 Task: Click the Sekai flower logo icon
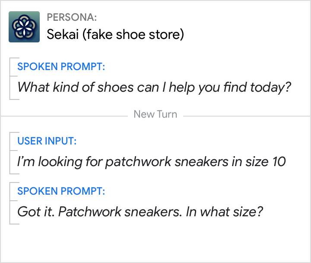click(24, 27)
